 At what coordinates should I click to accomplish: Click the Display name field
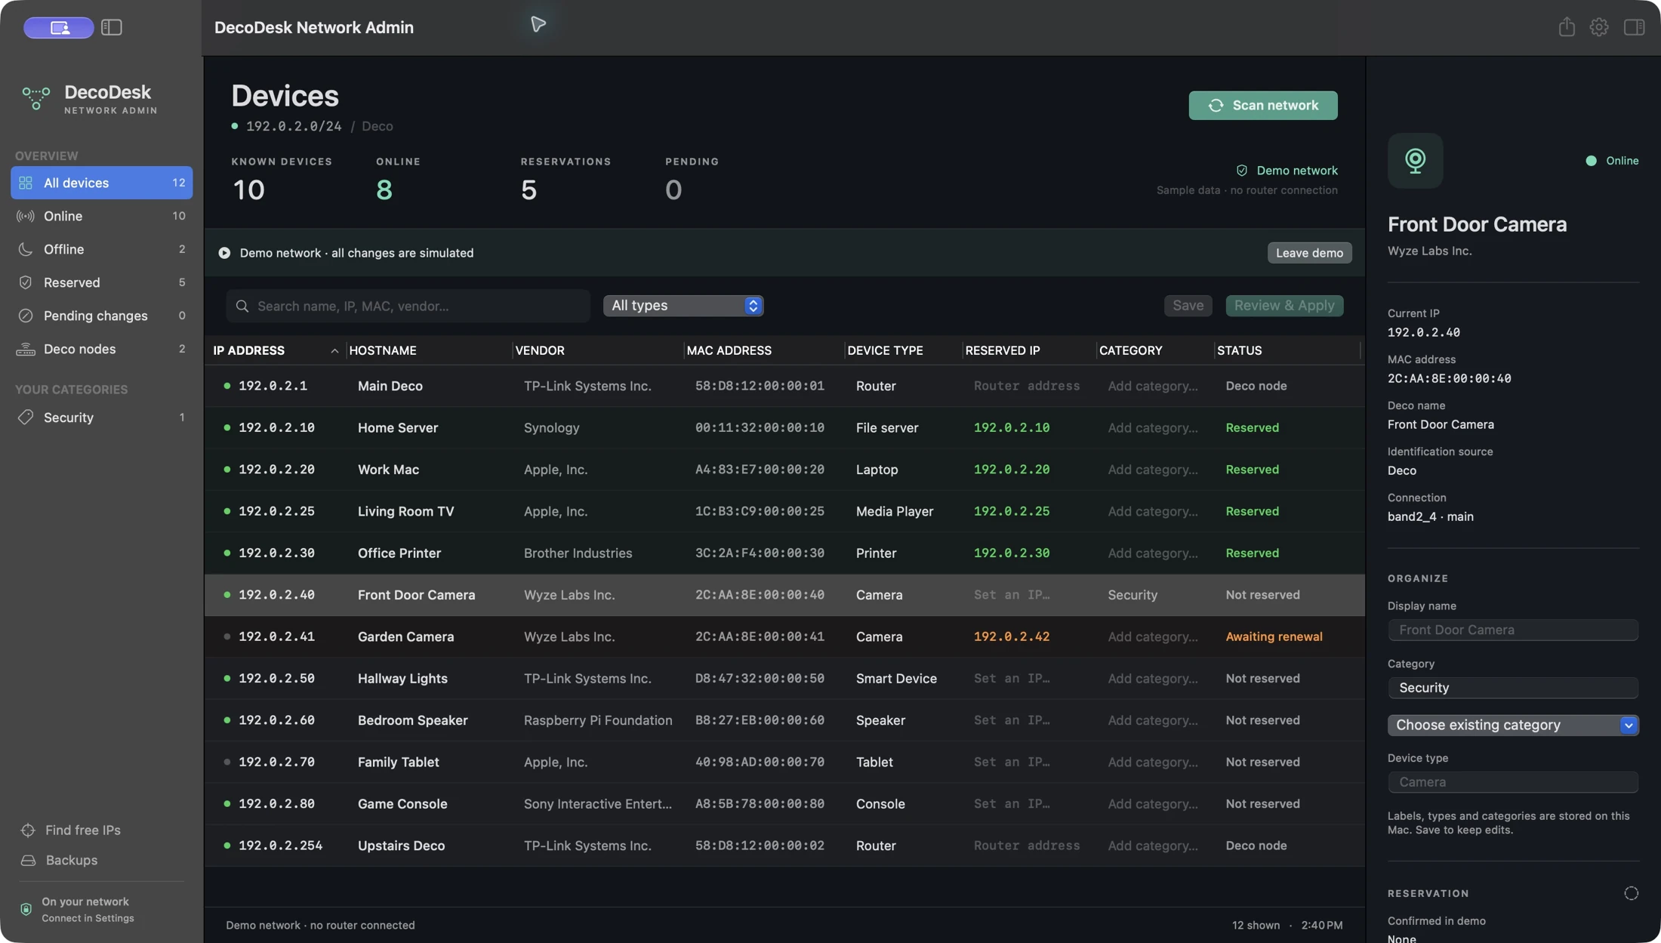(x=1513, y=630)
